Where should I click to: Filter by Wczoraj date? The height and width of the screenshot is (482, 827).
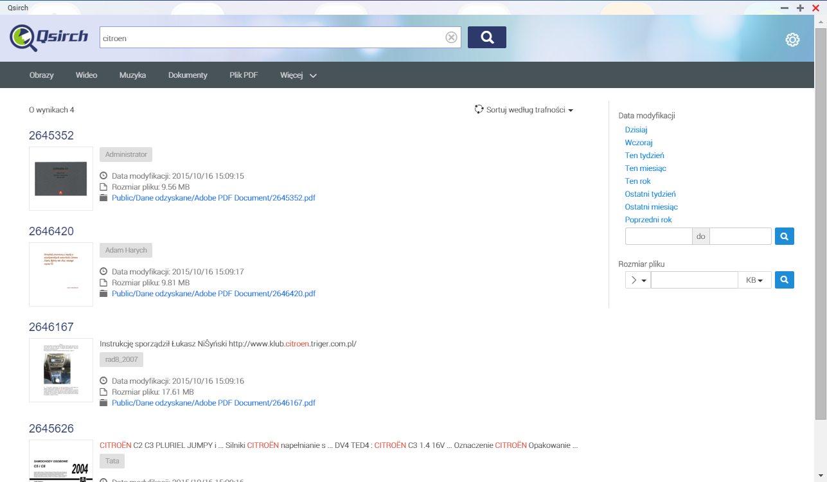pos(639,143)
